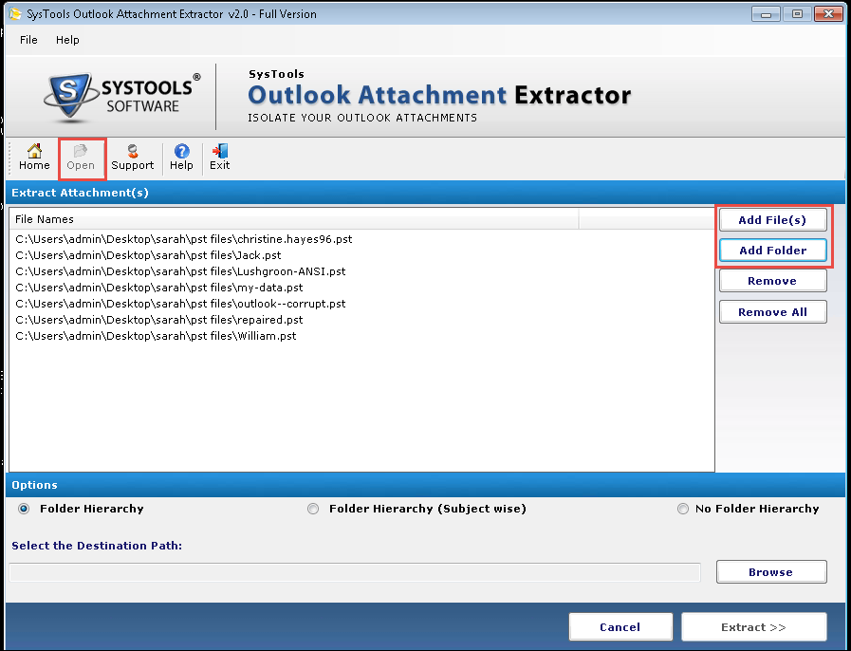Click the Support icon in the toolbar

pyautogui.click(x=132, y=157)
